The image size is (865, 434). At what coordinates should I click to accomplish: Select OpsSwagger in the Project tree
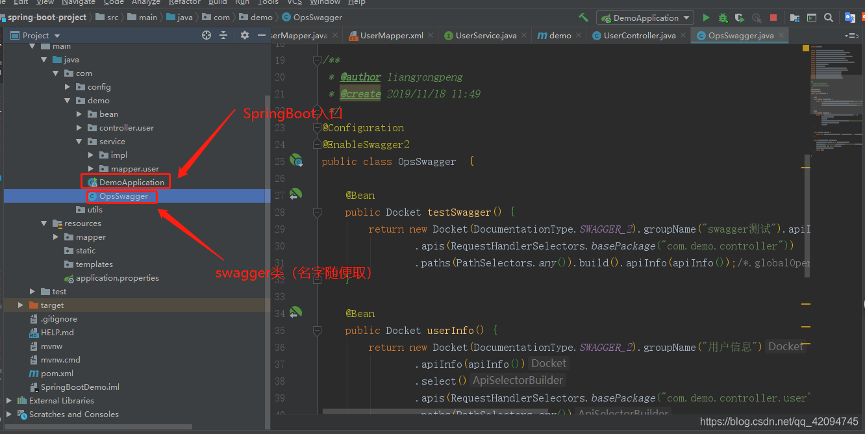(x=122, y=196)
